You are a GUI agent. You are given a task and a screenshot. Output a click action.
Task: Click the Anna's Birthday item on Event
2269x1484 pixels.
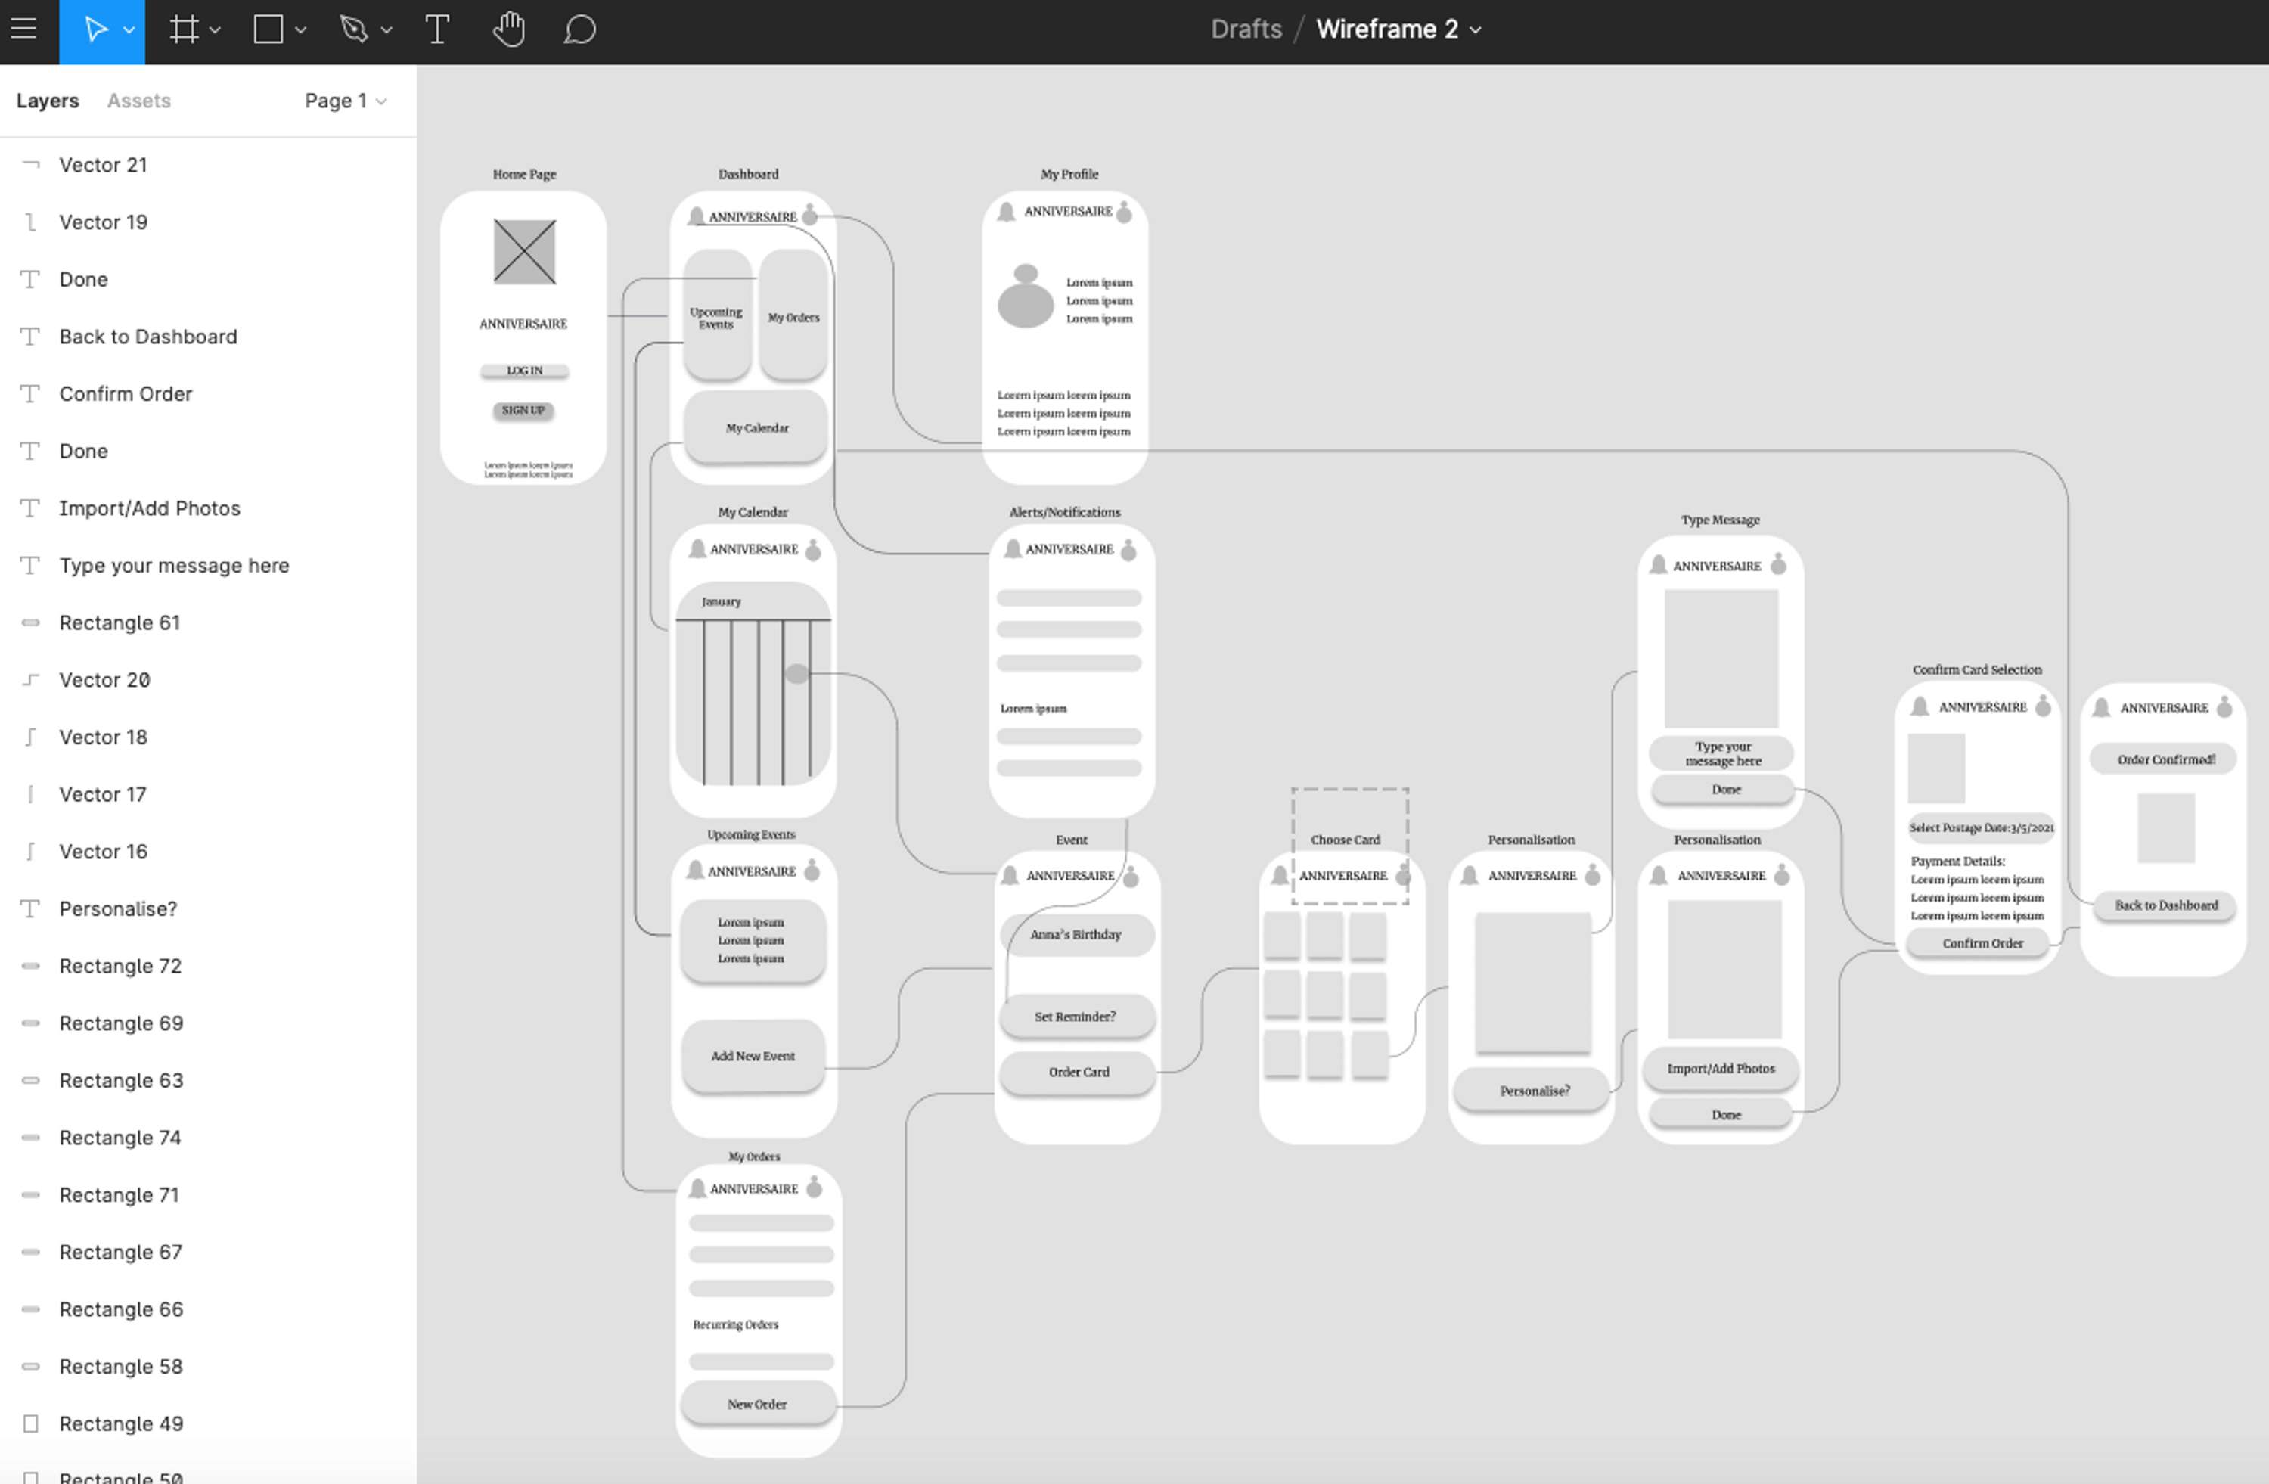1077,935
